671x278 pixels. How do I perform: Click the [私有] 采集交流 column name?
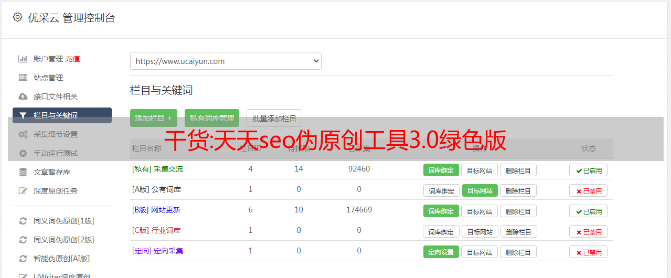[x=158, y=169]
